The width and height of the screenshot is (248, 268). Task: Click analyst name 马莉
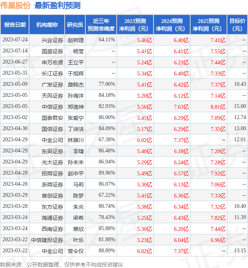click(x=78, y=185)
